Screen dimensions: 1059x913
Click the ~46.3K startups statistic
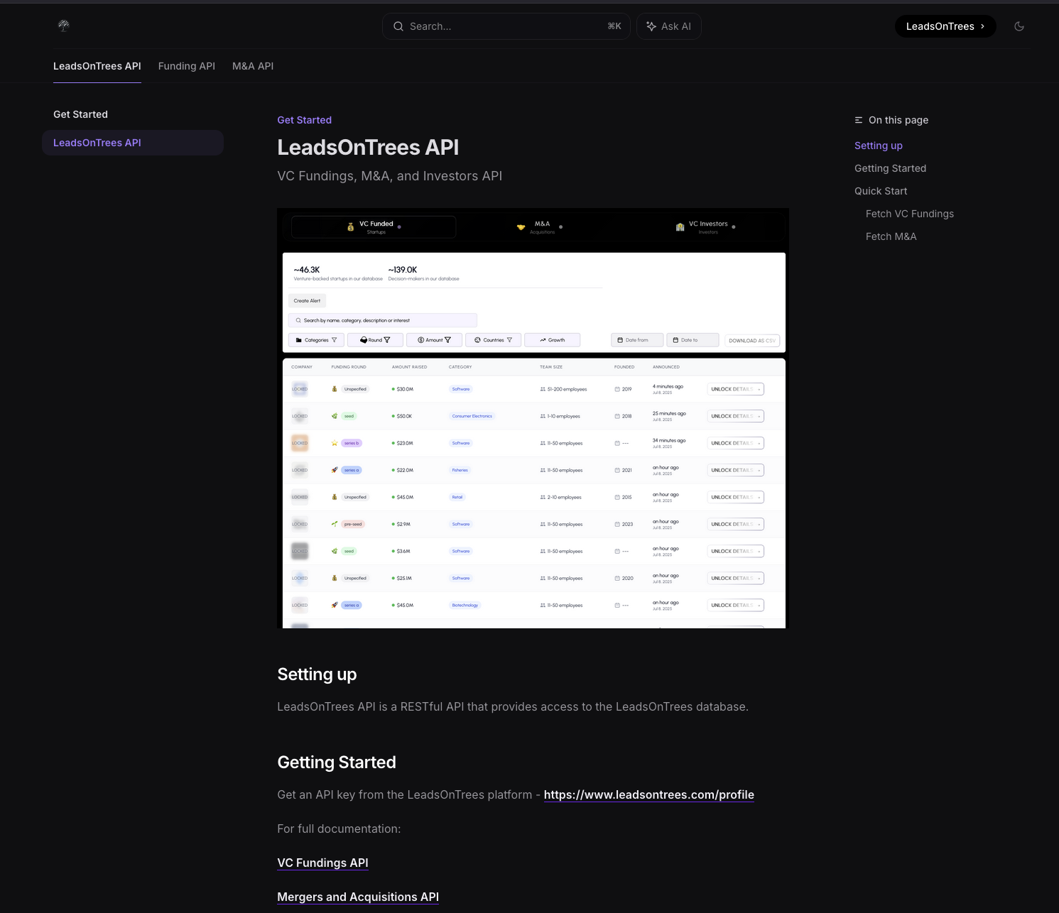click(337, 273)
